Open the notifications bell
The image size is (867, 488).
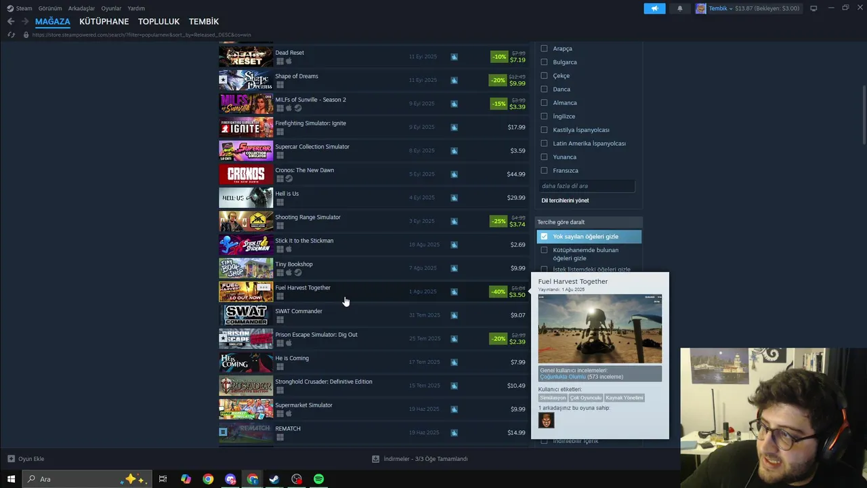(x=680, y=8)
